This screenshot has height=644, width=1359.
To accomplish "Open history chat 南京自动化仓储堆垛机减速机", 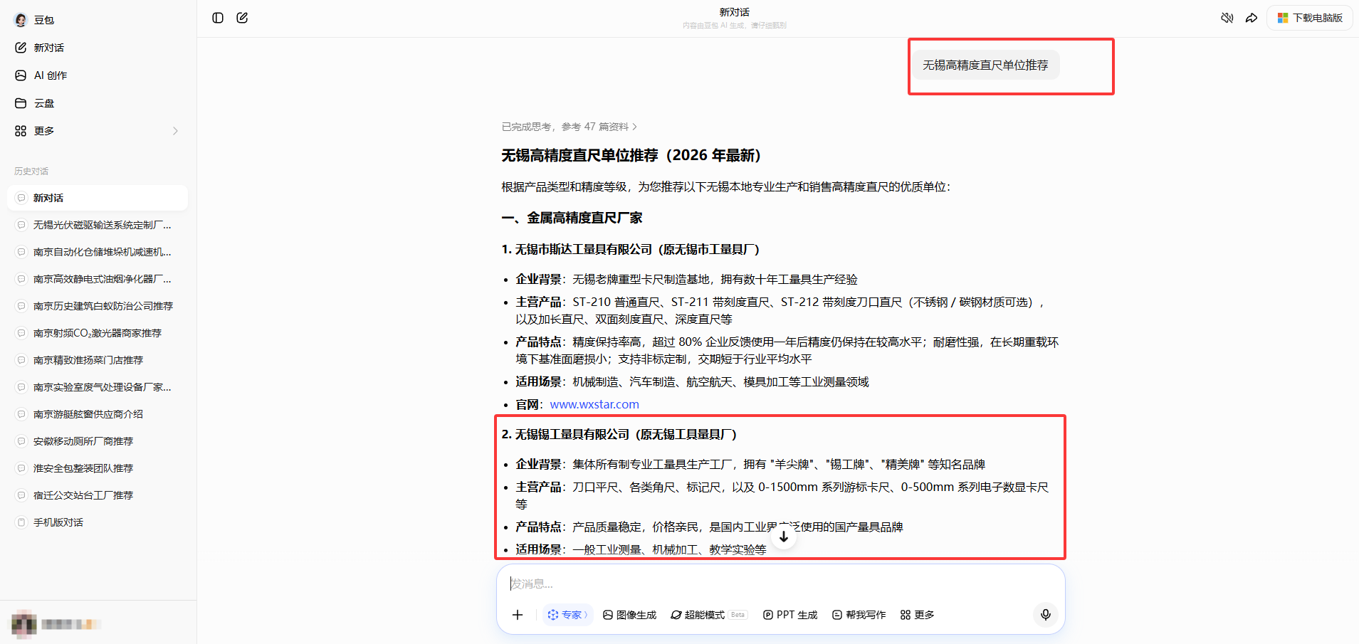I will click(98, 252).
